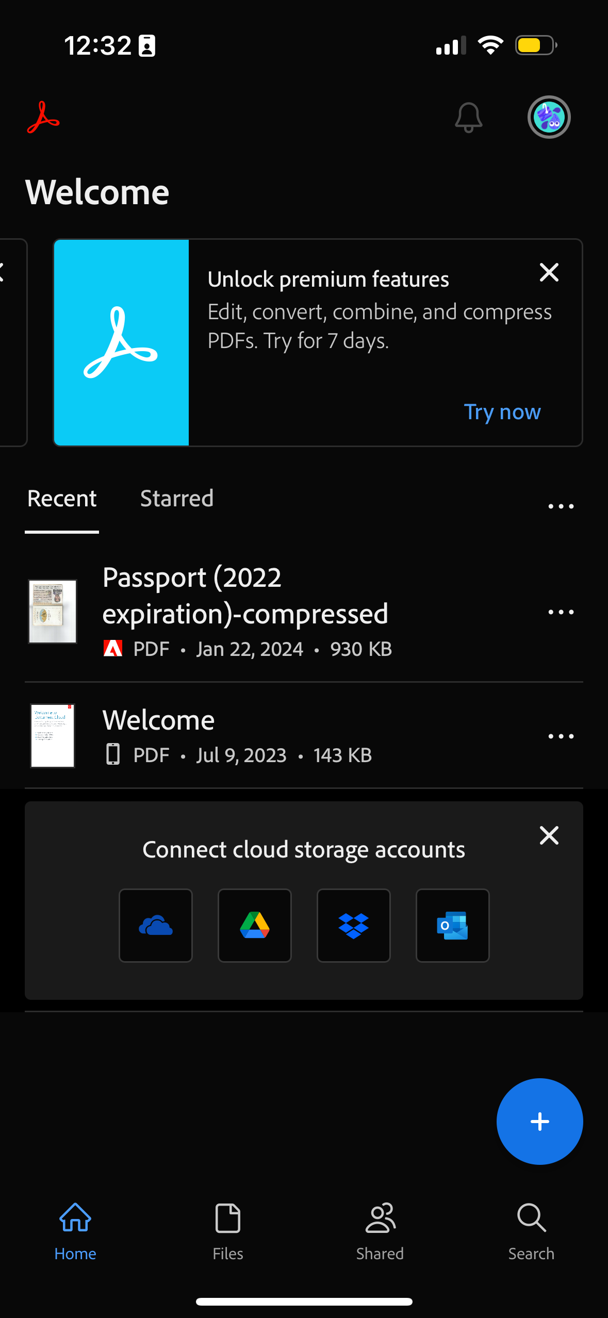Tap the blue Acrobat premium banner image
Viewport: 608px width, 1318px height.
point(121,342)
